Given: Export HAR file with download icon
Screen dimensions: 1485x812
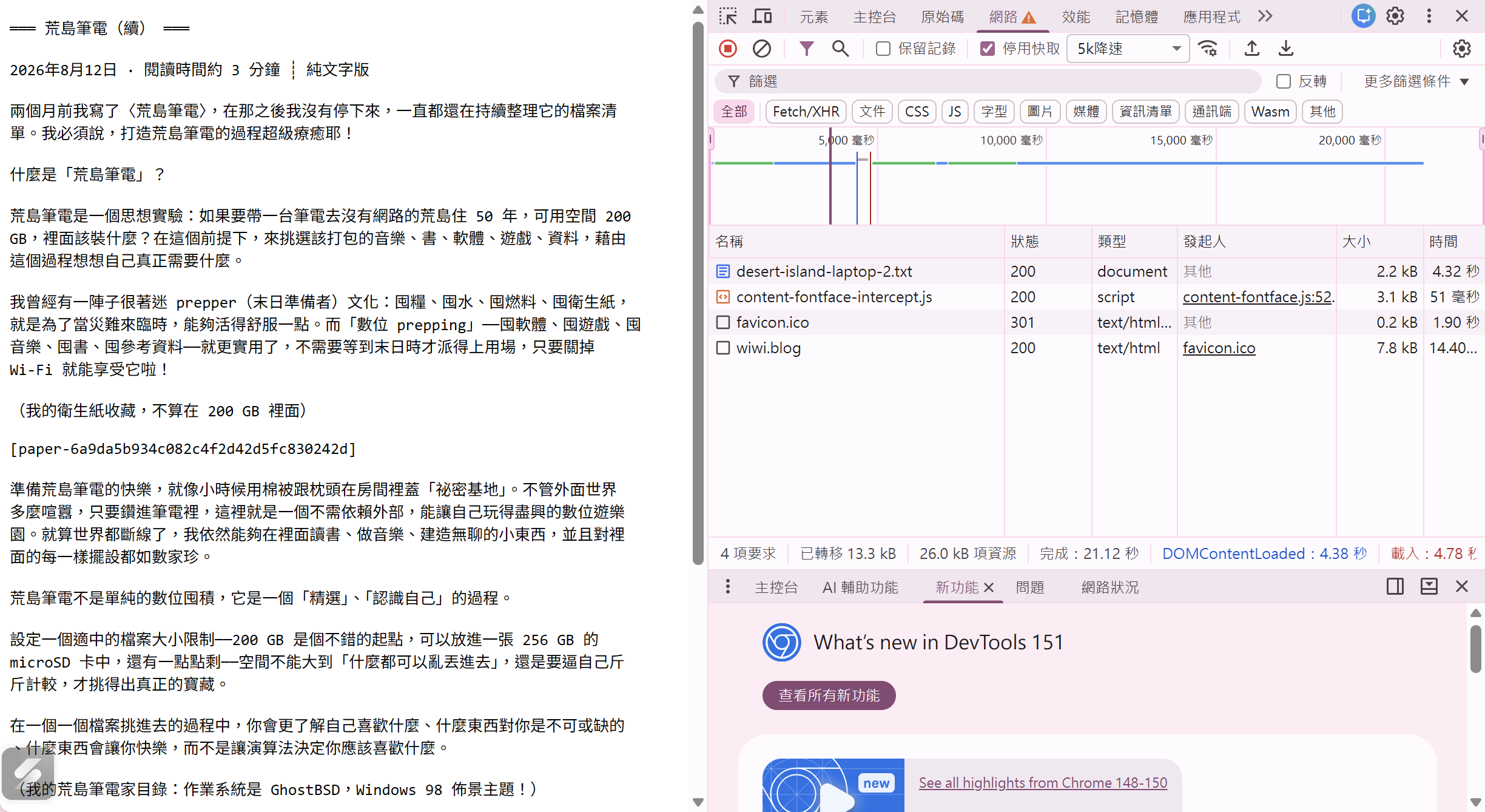Looking at the screenshot, I should tap(1286, 49).
